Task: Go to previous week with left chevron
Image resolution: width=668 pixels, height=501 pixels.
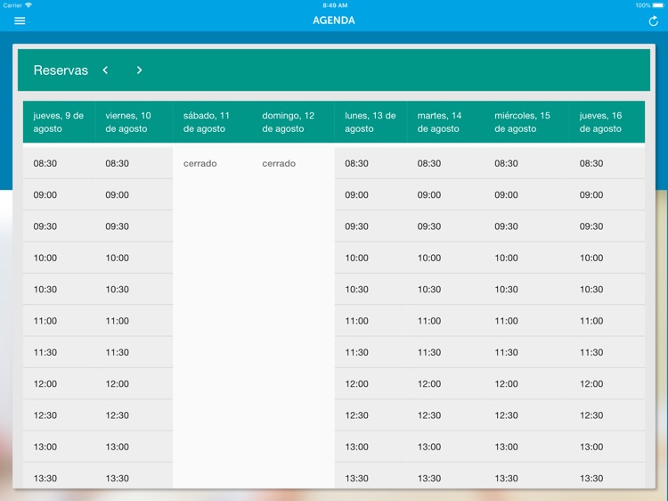Action: click(105, 70)
